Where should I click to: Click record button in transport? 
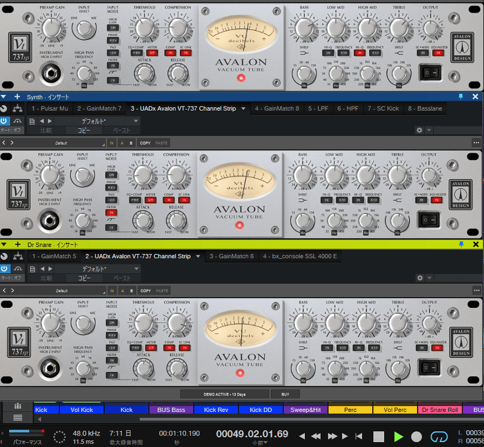pyautogui.click(x=416, y=437)
